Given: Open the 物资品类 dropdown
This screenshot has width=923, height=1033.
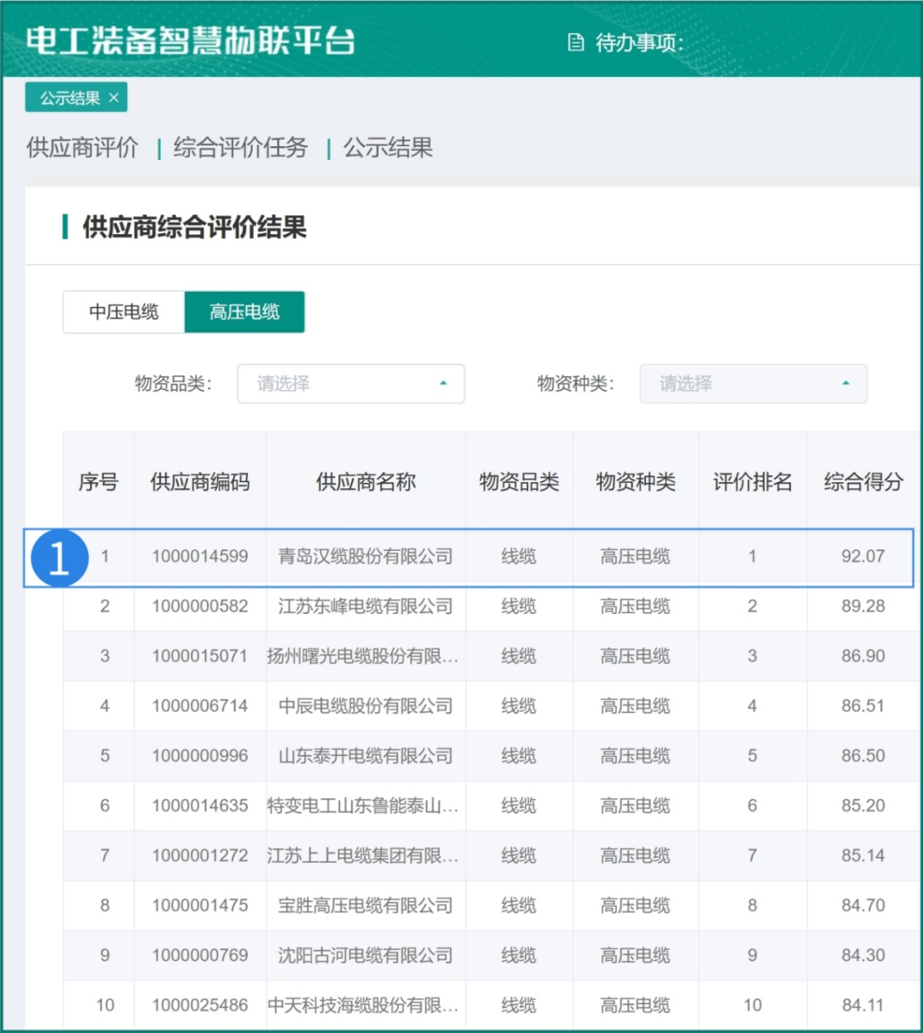Looking at the screenshot, I should point(350,383).
